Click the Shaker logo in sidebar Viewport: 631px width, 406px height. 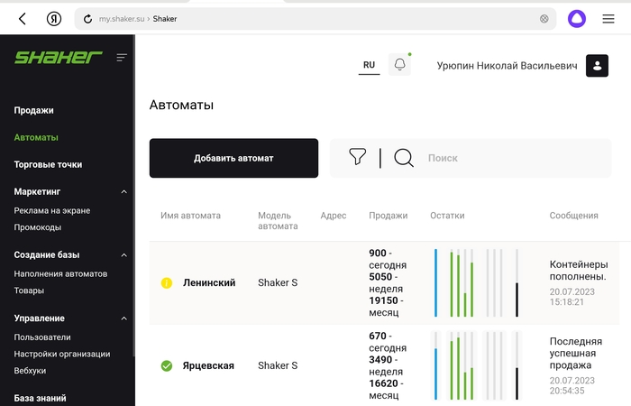pos(58,57)
